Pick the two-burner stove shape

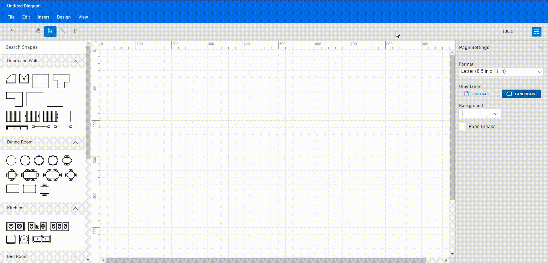pos(15,226)
